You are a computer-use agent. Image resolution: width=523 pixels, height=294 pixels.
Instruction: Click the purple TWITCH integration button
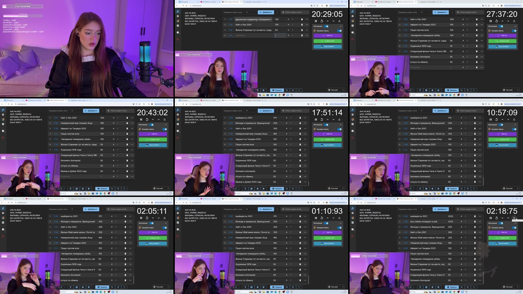click(x=153, y=134)
